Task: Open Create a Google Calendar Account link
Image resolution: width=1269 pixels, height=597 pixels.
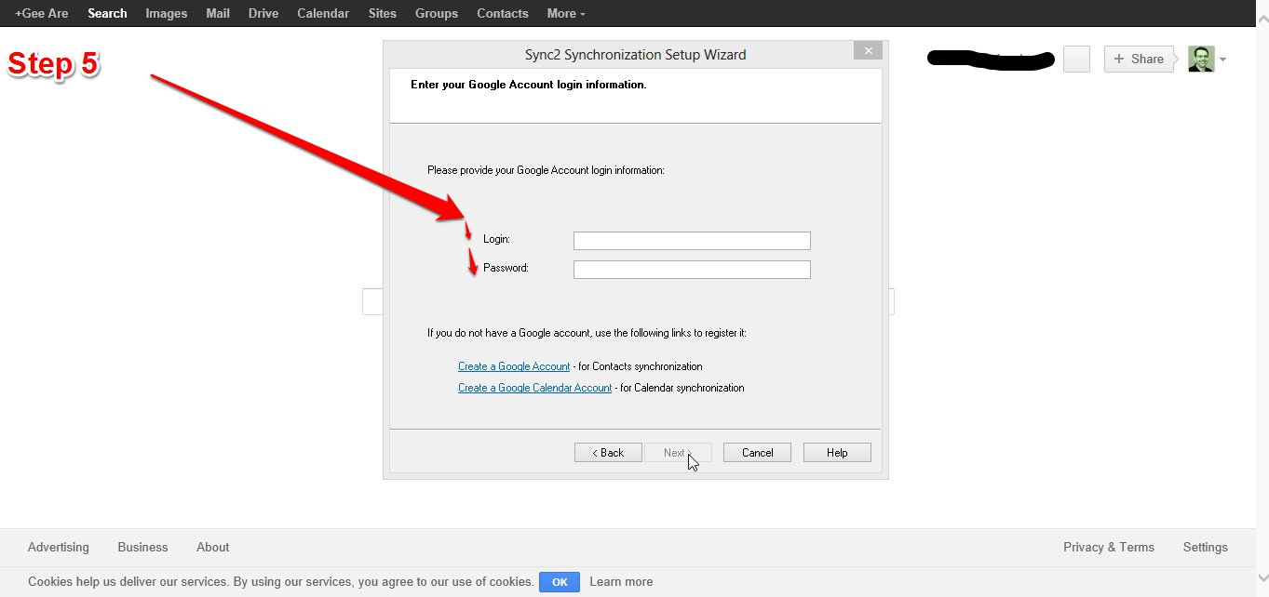Action: 534,388
